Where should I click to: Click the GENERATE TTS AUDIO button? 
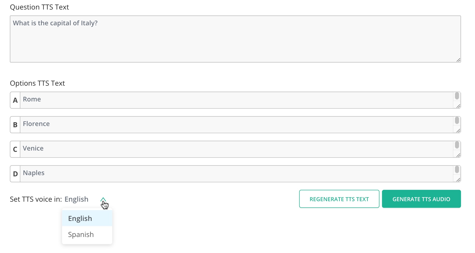[x=421, y=199]
